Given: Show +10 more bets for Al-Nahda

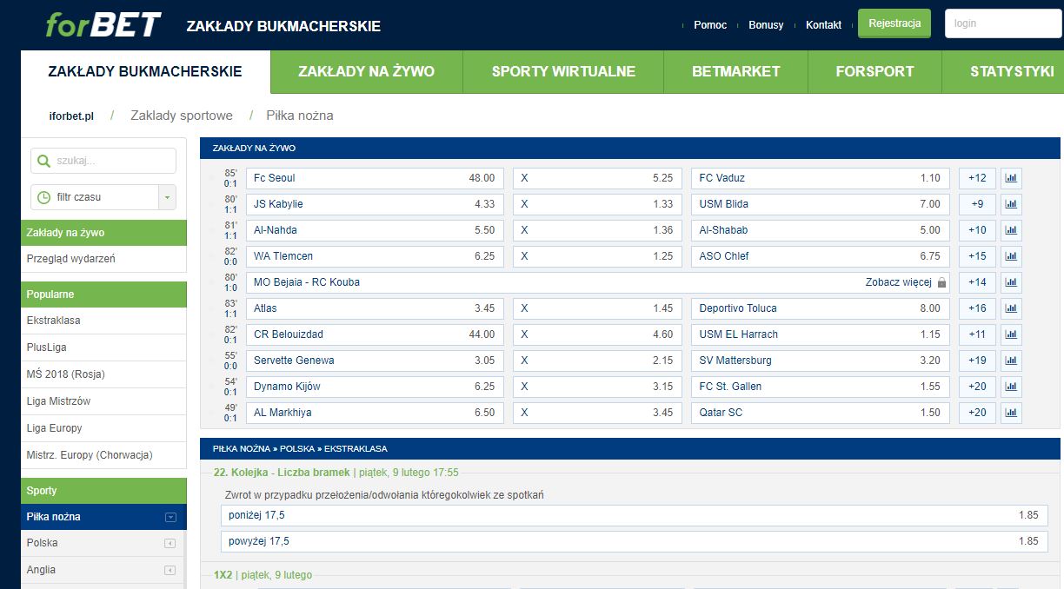Looking at the screenshot, I should [977, 230].
